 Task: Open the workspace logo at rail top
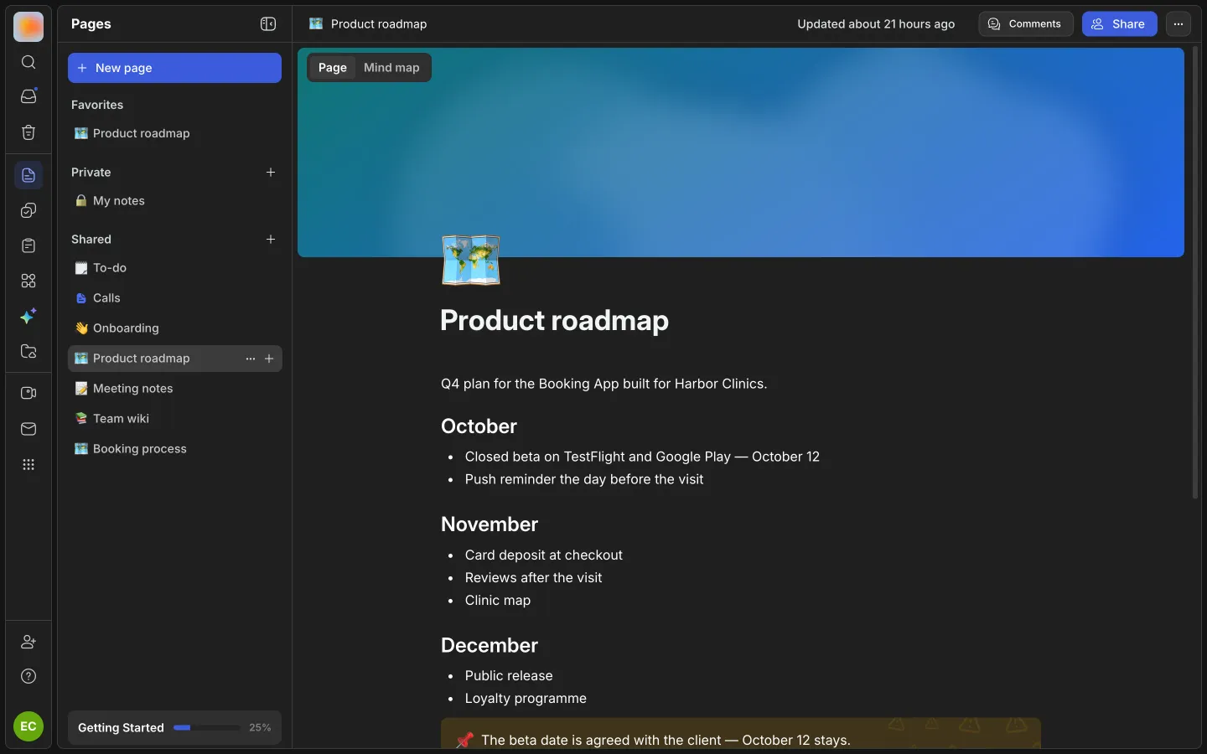(28, 27)
